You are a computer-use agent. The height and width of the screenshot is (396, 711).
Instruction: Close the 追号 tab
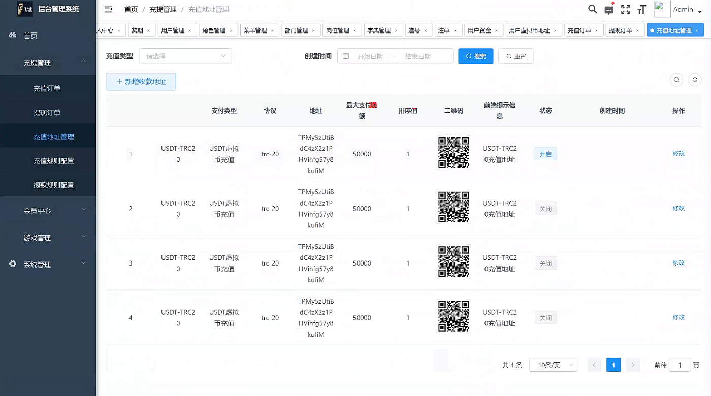click(x=426, y=31)
